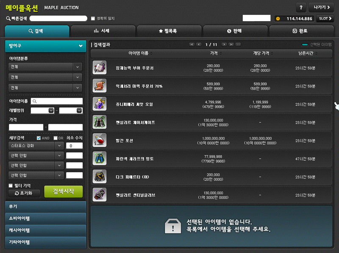
Task: Click the 펜살리르 센티넬글러브 glove icon
Action: 100,195
